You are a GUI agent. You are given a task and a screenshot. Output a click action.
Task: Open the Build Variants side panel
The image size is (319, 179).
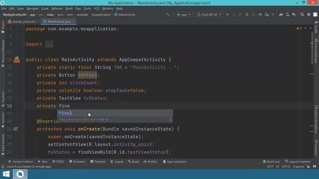(x=2, y=145)
